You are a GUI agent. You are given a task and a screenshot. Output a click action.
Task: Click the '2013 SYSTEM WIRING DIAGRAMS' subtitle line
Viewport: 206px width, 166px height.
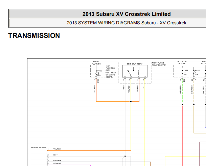coord(127,23)
